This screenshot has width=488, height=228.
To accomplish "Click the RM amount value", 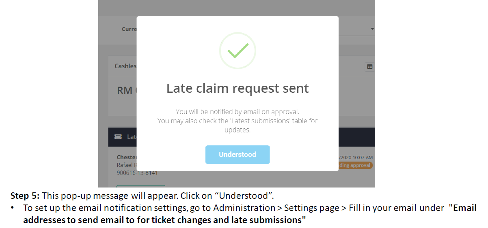I will pos(126,90).
